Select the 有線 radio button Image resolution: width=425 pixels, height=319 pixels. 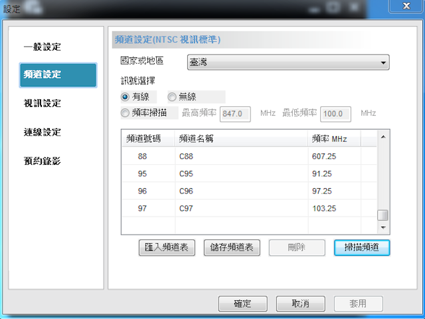tap(125, 97)
